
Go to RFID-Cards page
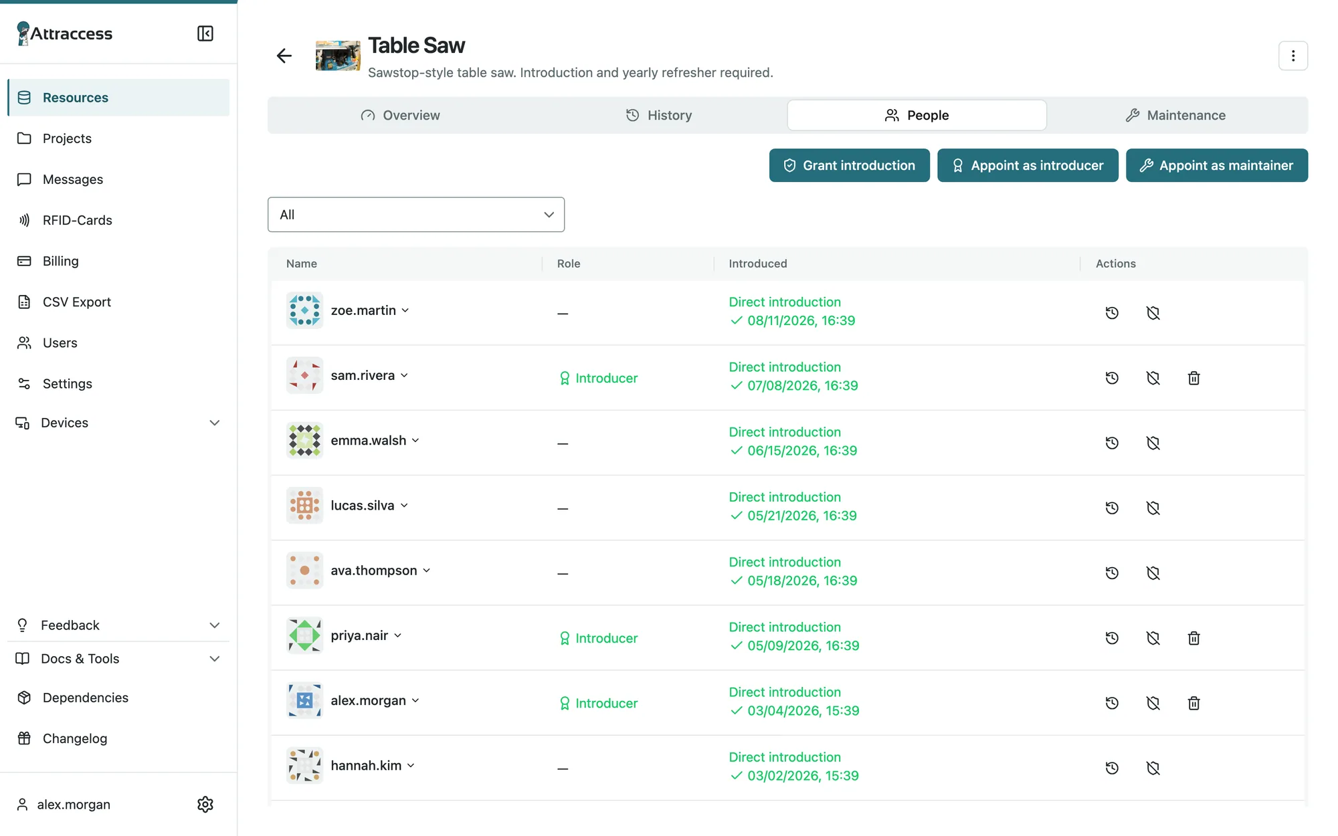point(118,220)
